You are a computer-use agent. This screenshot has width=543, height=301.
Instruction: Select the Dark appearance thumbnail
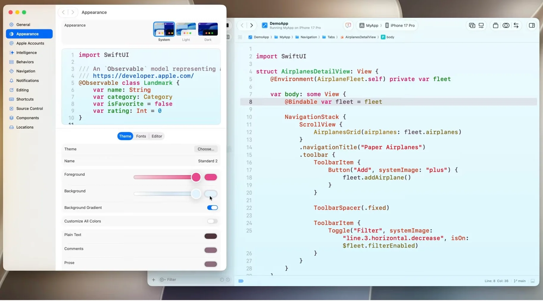pos(208,29)
